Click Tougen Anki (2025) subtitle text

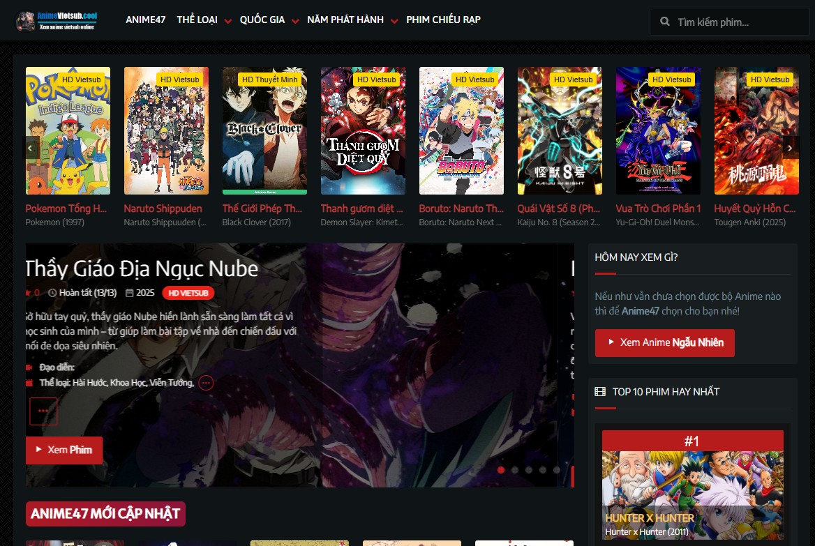point(749,222)
